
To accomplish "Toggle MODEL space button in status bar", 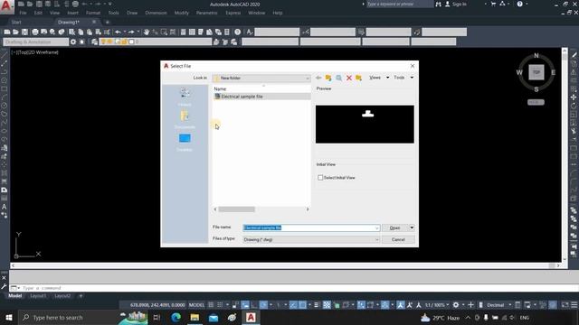I will [x=196, y=305].
